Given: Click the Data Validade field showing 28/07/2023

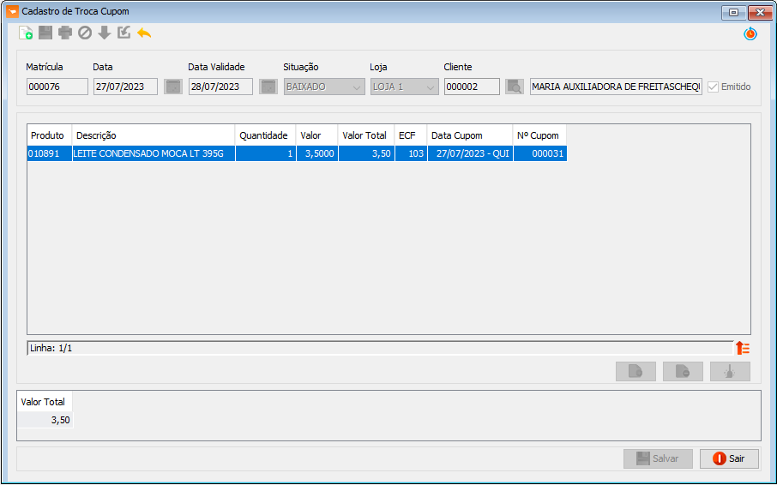Looking at the screenshot, I should 220,87.
